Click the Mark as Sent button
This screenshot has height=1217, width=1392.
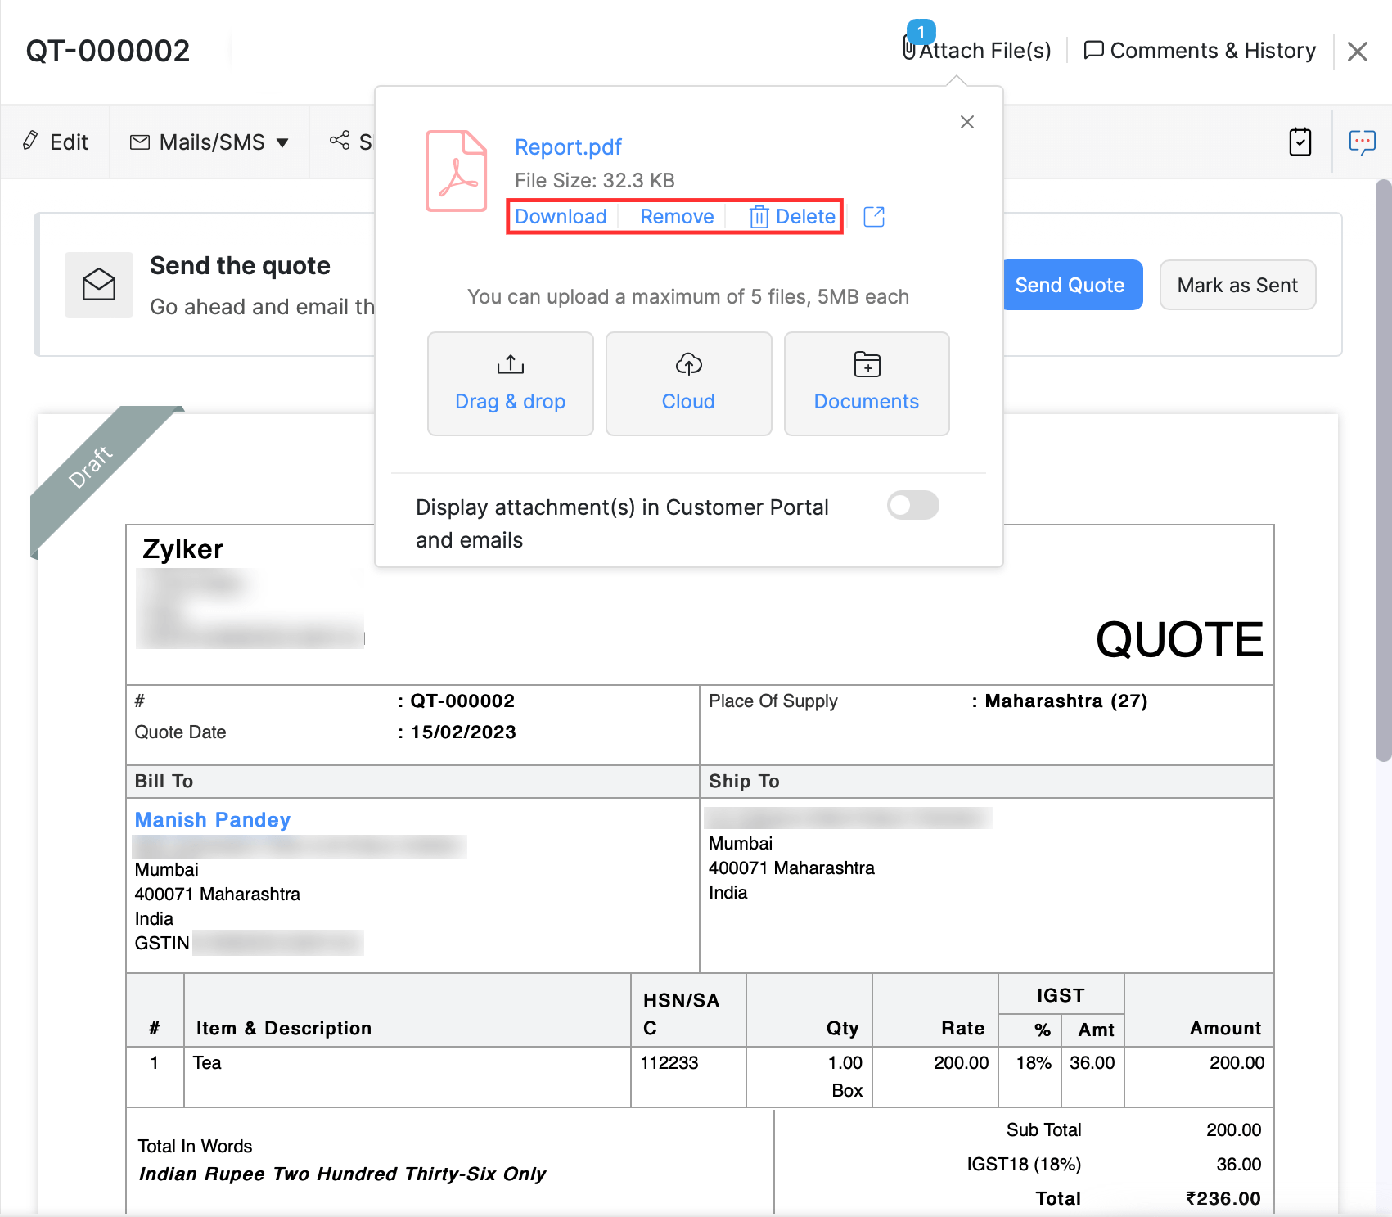(x=1237, y=285)
